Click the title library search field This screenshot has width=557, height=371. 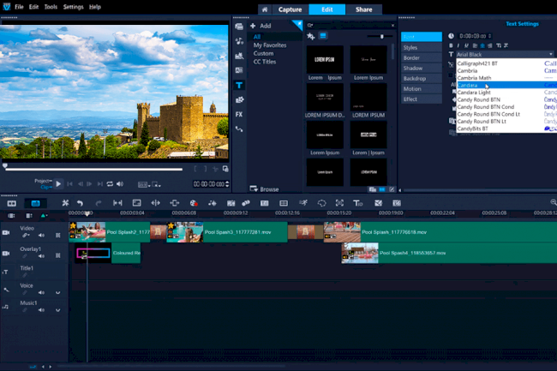[x=350, y=25]
